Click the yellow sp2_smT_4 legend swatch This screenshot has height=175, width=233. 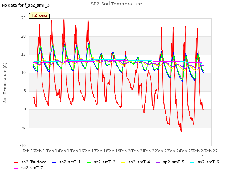coord(123,163)
